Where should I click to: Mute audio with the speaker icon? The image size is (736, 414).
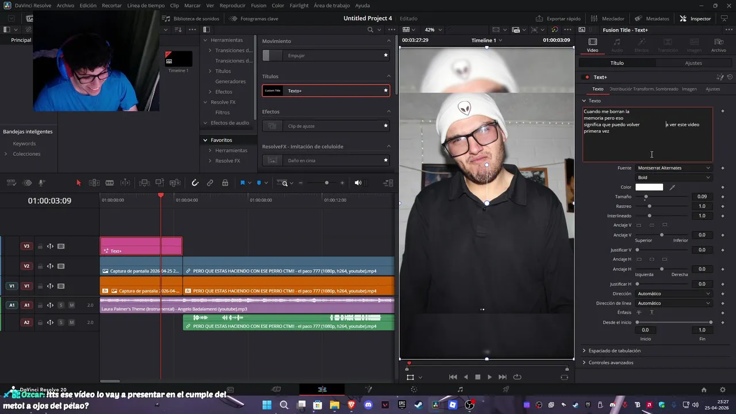point(358,183)
